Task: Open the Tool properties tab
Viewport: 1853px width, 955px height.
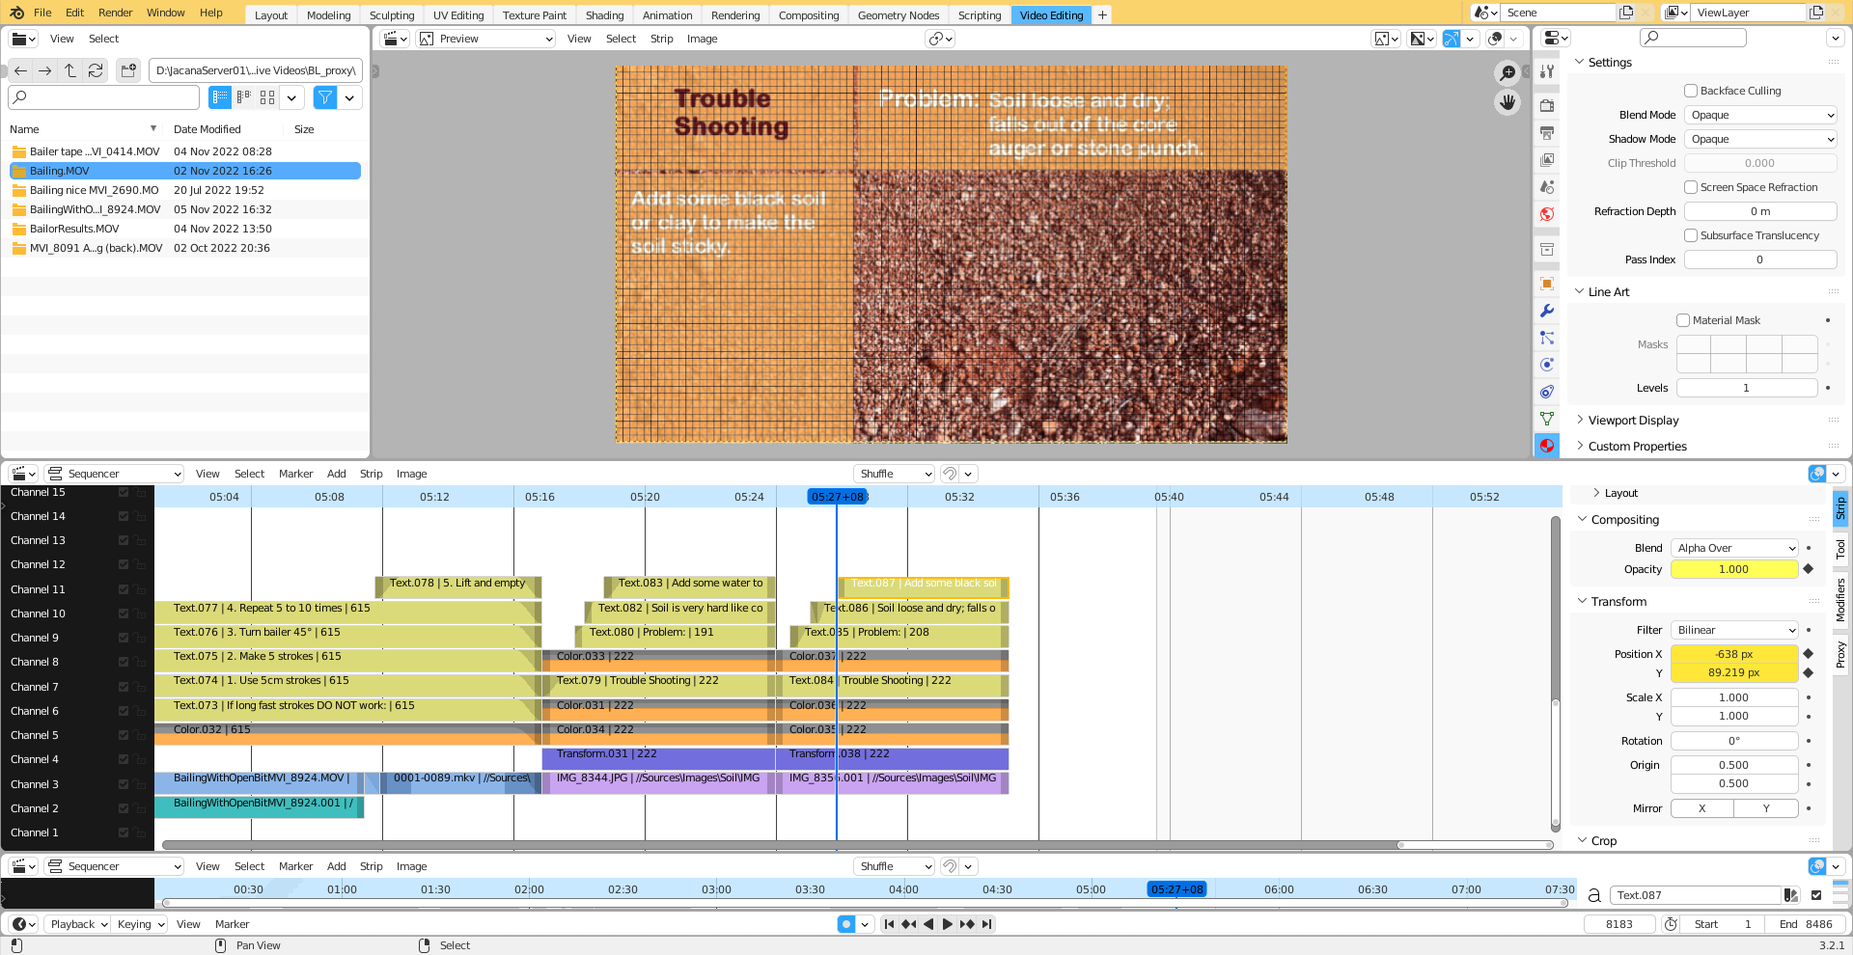Action: (x=1547, y=71)
